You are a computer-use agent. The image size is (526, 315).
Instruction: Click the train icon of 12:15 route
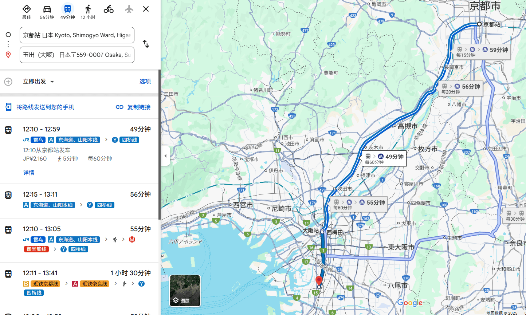click(8, 195)
